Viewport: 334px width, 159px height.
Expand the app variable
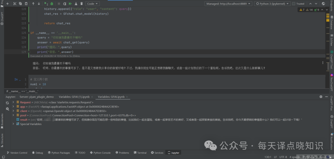click(x=13, y=107)
